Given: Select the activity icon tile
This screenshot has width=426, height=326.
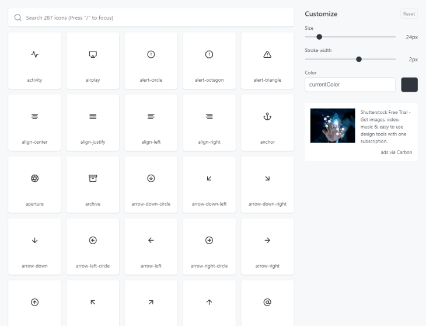Looking at the screenshot, I should click(34, 61).
